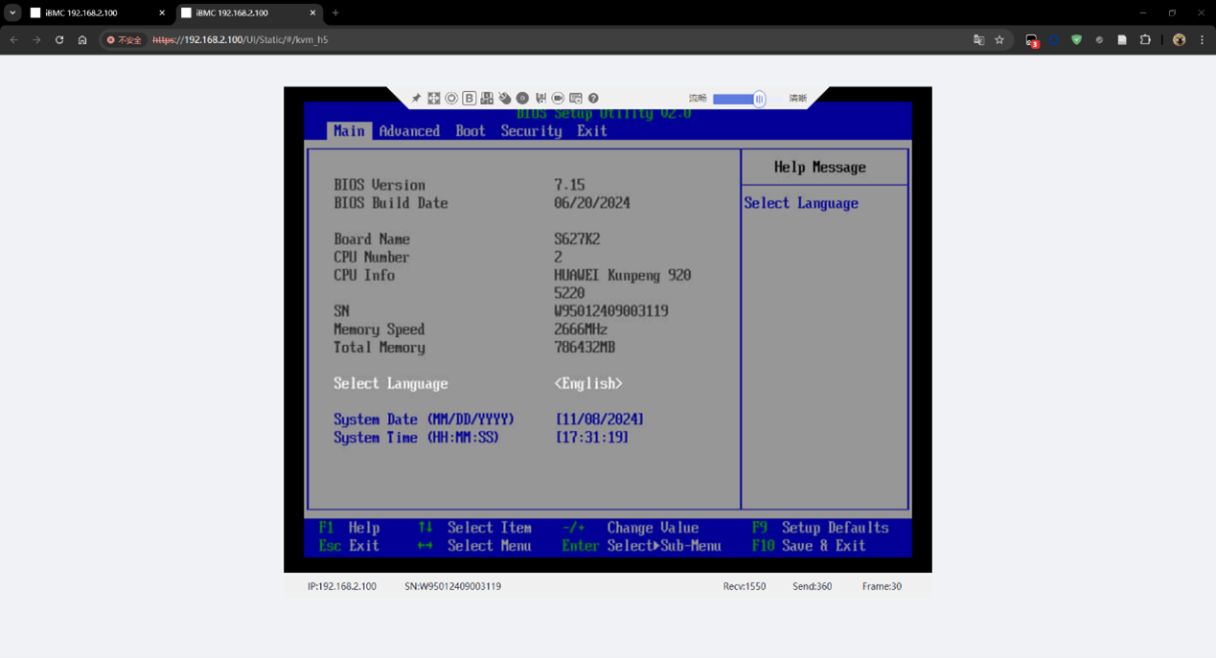The image size is (1216, 658).
Task: Click the System Date (MM/DD/YYYY) label
Action: pyautogui.click(x=424, y=420)
